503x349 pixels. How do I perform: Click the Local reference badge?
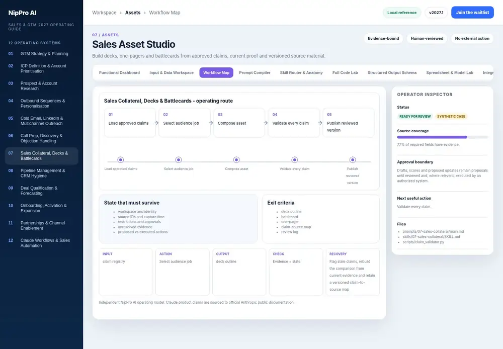[401, 13]
